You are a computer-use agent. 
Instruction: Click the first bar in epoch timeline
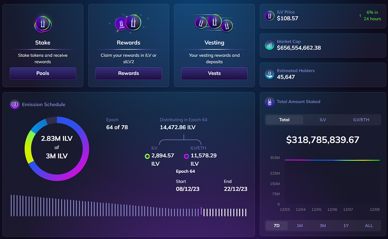(x=11, y=205)
